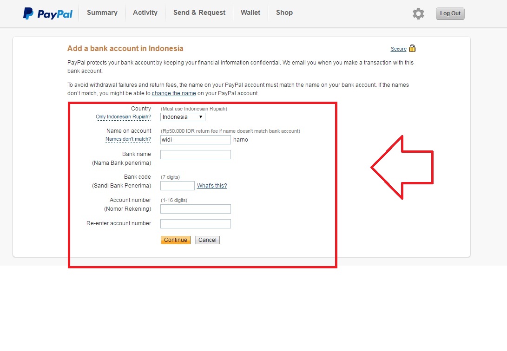507x351 pixels.
Task: Click the Log Out button
Action: (x=450, y=13)
